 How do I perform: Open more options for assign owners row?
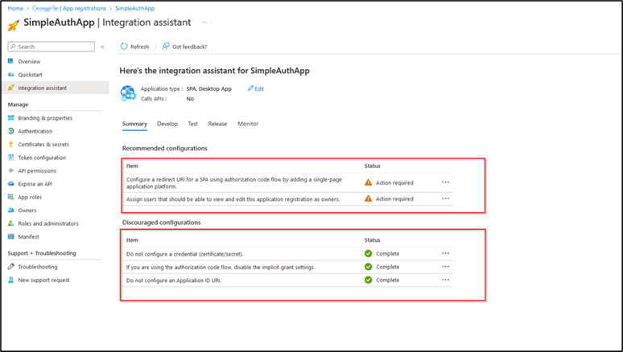445,199
